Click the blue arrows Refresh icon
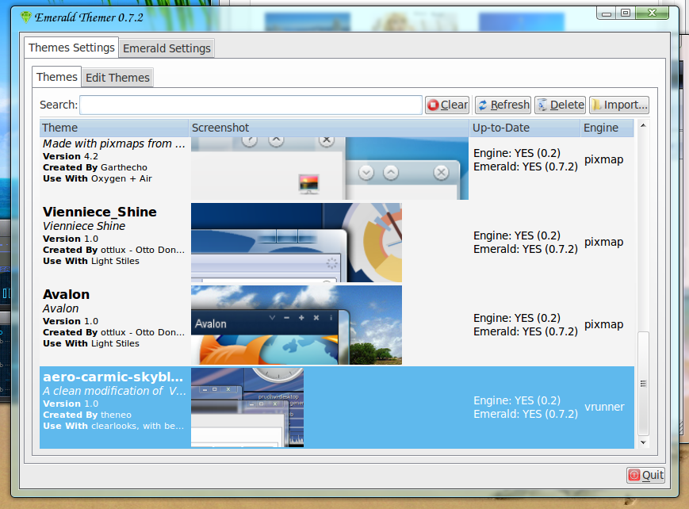The image size is (689, 509). [x=483, y=105]
